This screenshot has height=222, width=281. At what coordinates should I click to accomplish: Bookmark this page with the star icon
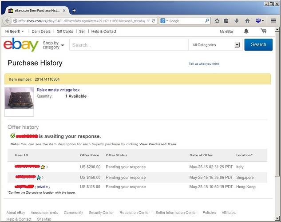pos(217,21)
